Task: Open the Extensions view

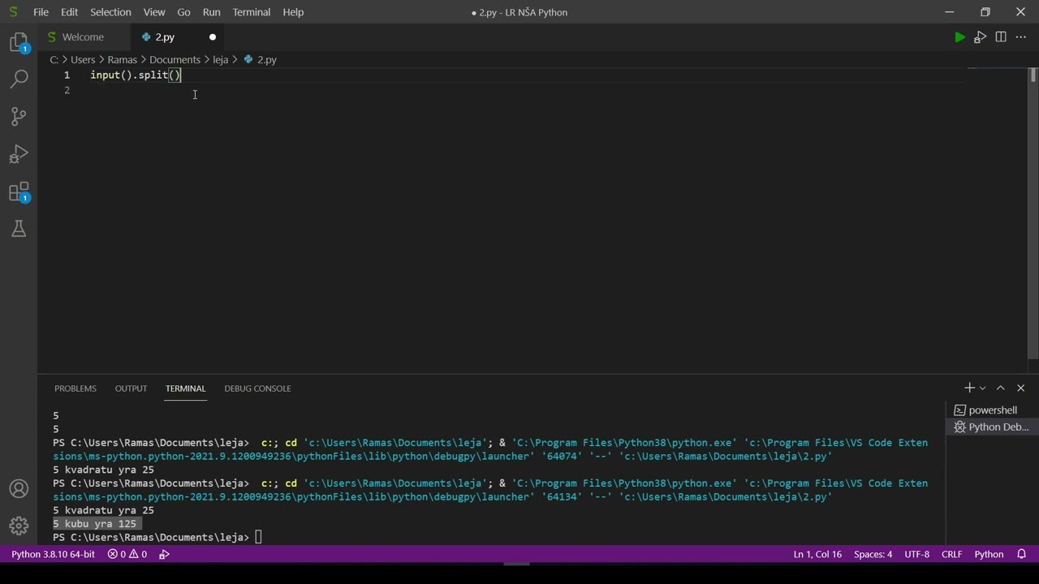Action: click(19, 192)
